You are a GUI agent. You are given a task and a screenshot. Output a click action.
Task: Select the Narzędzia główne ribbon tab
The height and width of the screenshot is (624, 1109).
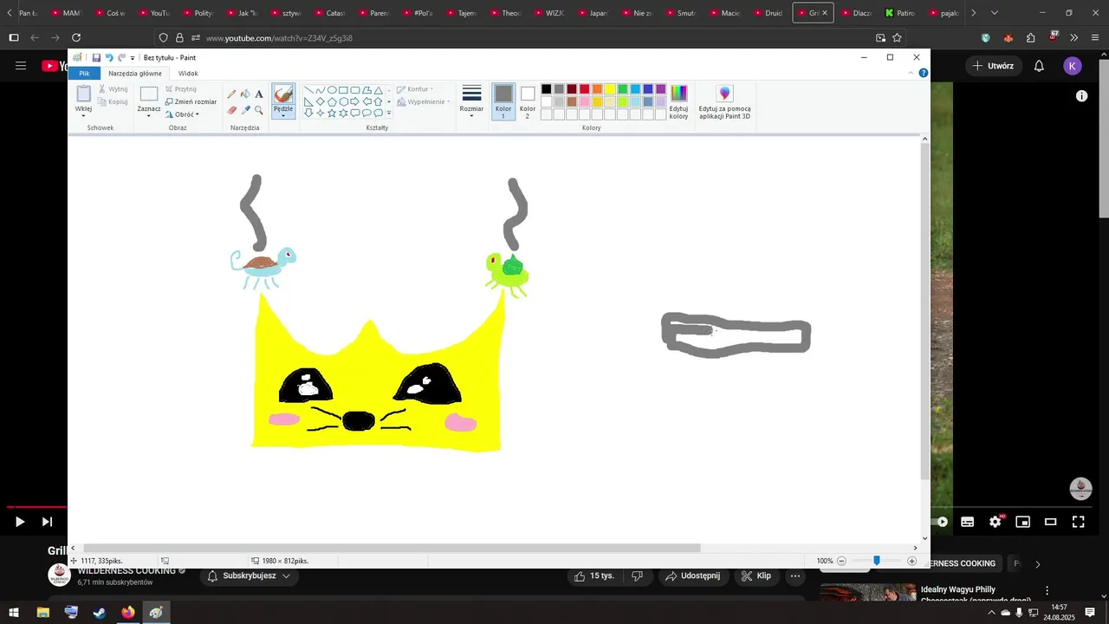pos(135,74)
